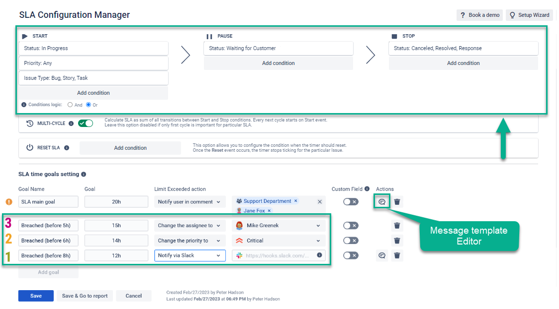Enable Custom Field for SLA main goal
The image size is (559, 309).
point(351,202)
